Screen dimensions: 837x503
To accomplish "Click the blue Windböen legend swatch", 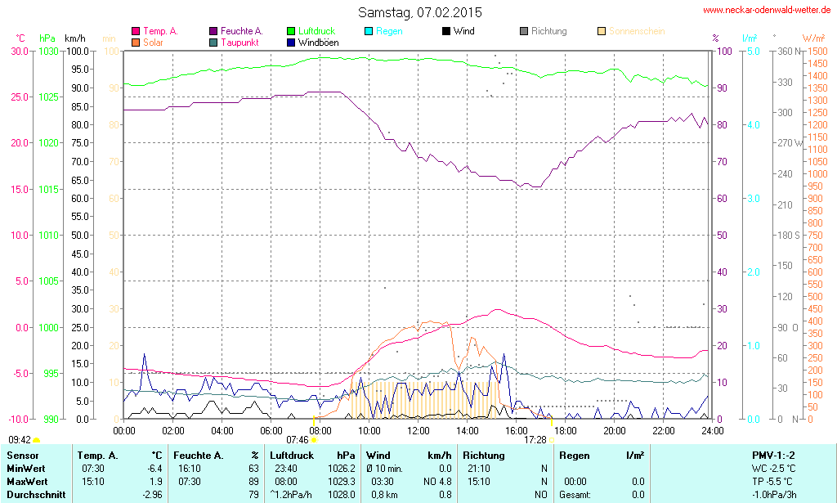I will pyautogui.click(x=291, y=42).
